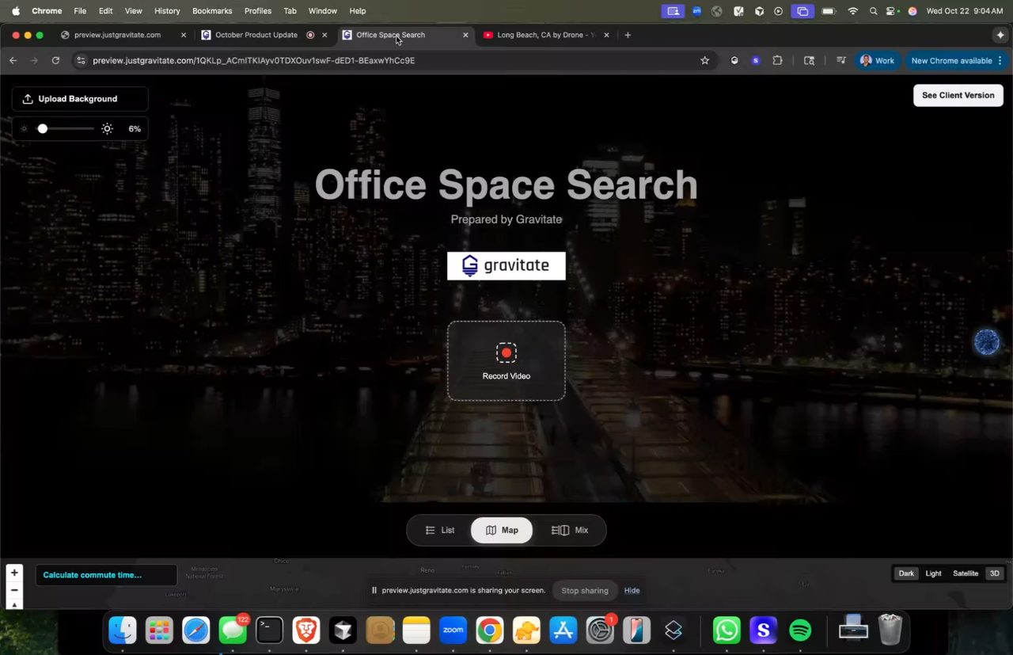Screen dimensions: 1013x655
Task: Click the Record Video box
Action: click(x=506, y=360)
